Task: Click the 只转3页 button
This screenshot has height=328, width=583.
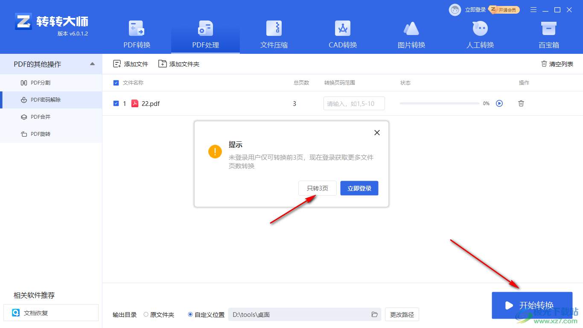Action: [x=318, y=188]
